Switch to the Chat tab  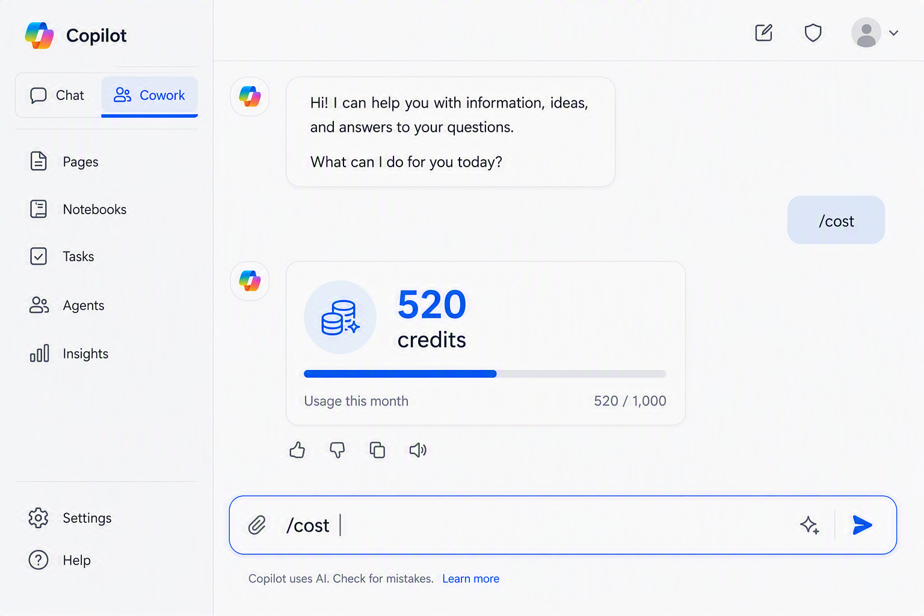click(58, 95)
